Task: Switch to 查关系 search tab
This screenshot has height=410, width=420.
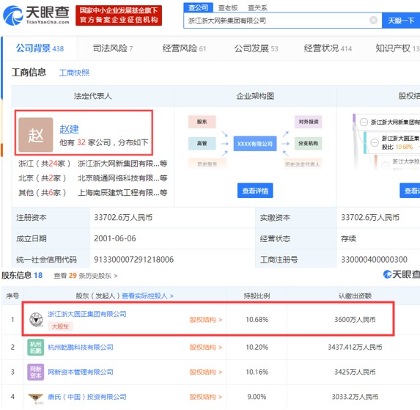Action: [x=257, y=8]
